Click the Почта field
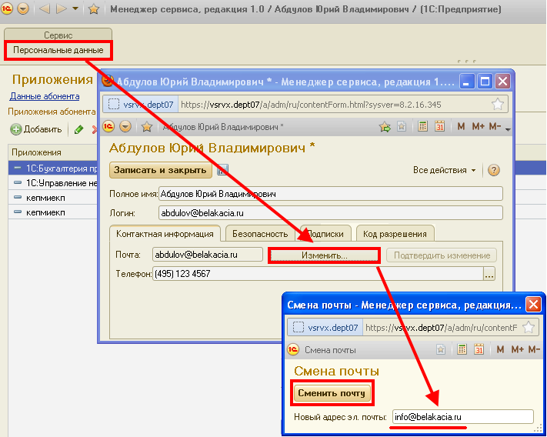This screenshot has height=437, width=547. tap(207, 255)
